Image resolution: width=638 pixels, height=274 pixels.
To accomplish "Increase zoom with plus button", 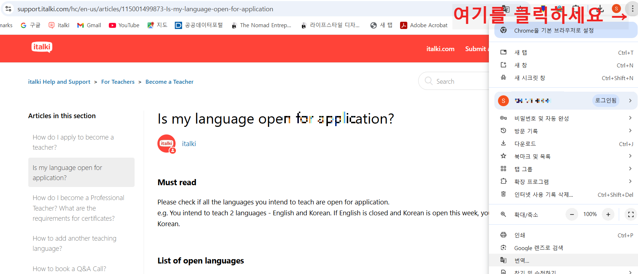I will 608,214.
